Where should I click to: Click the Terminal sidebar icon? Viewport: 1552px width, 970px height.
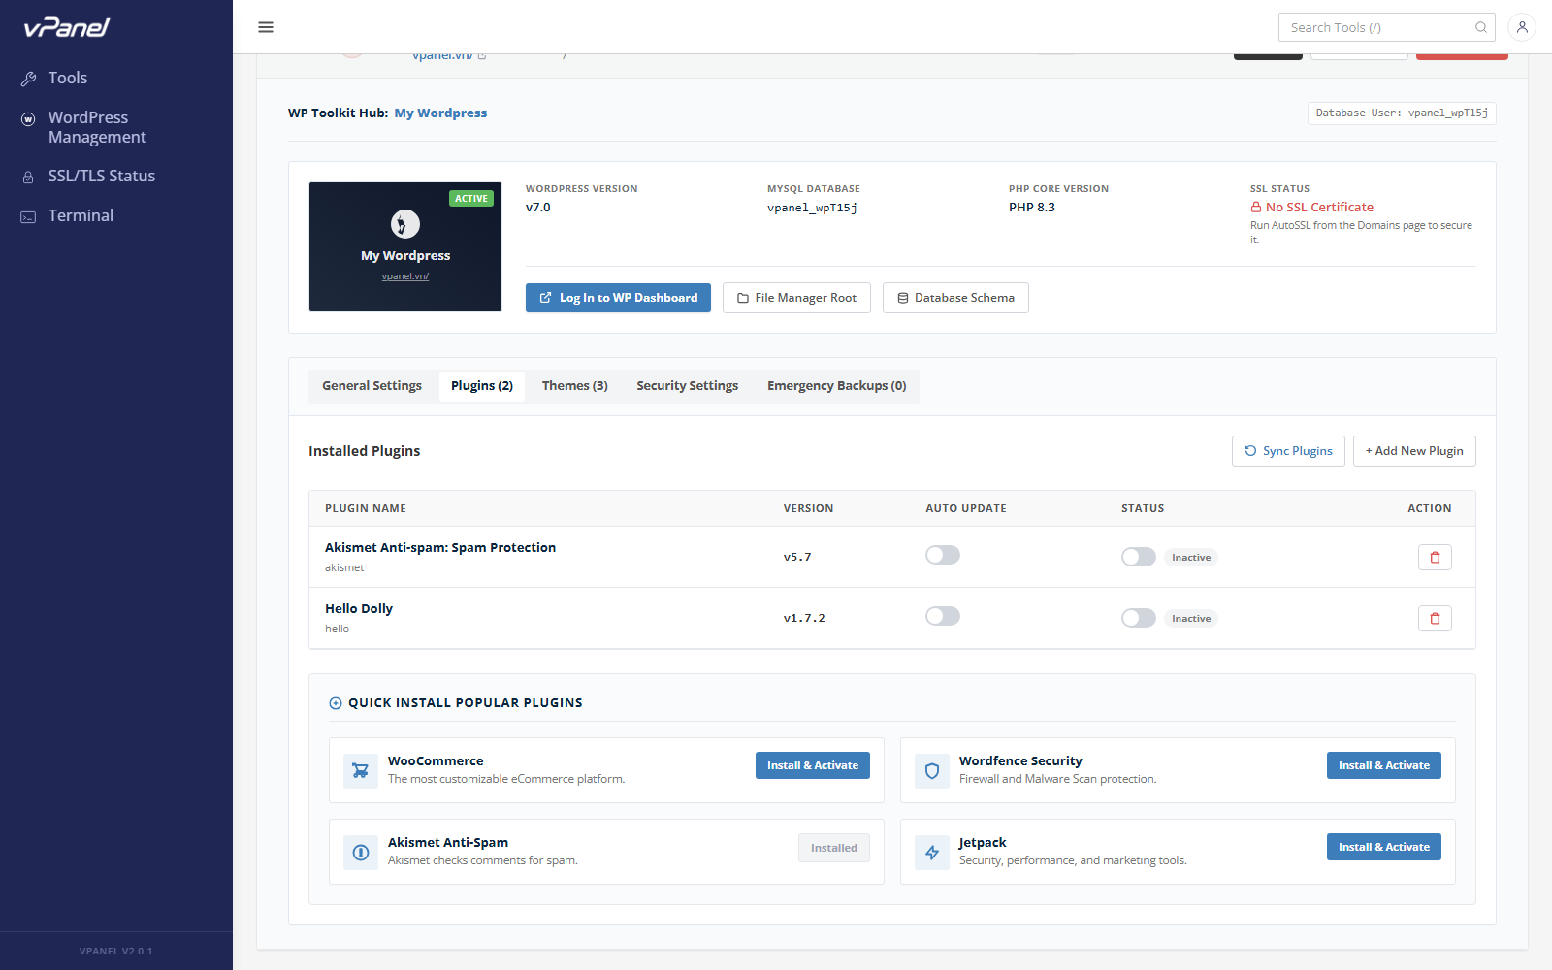29,216
